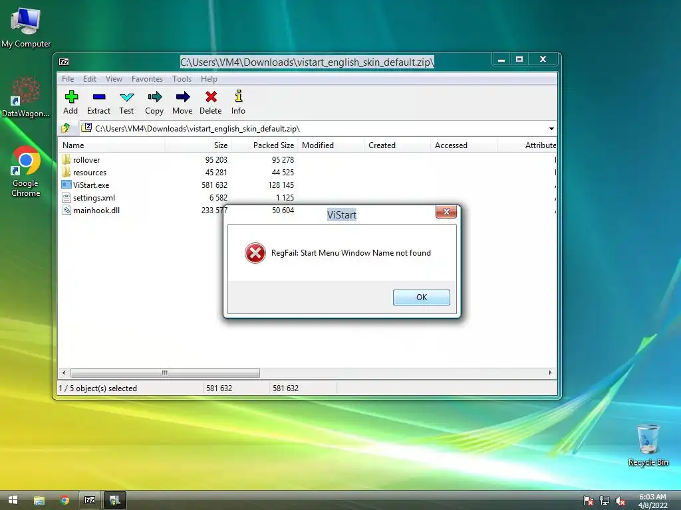
Task: Click the left scroll arrow of the file list
Action: tap(64, 373)
